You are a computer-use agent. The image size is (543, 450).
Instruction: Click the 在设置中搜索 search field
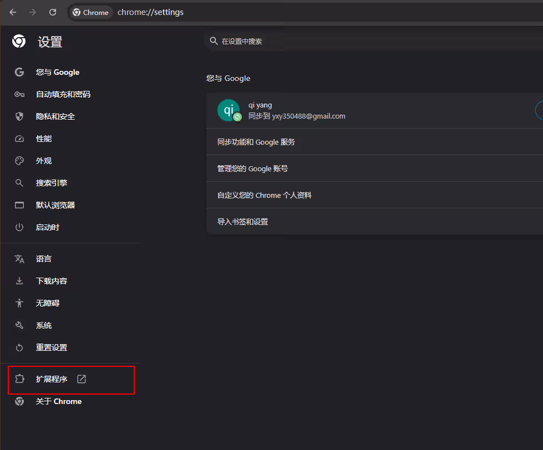click(333, 41)
